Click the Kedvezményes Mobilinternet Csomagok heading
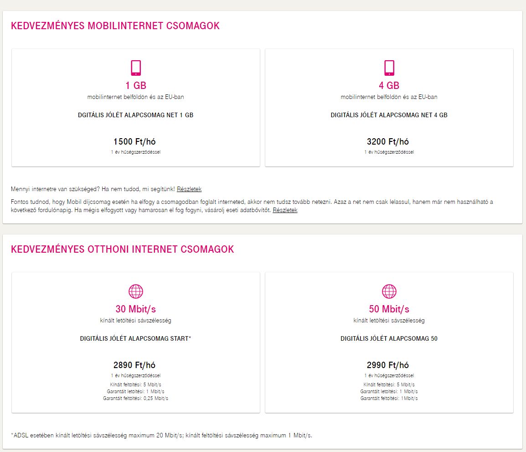Screen dimensions: 526x452 click(115, 26)
